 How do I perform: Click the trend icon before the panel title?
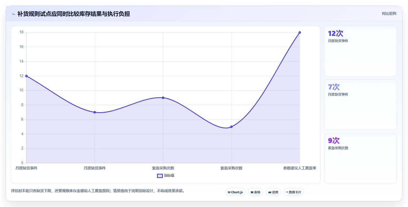(x=13, y=14)
